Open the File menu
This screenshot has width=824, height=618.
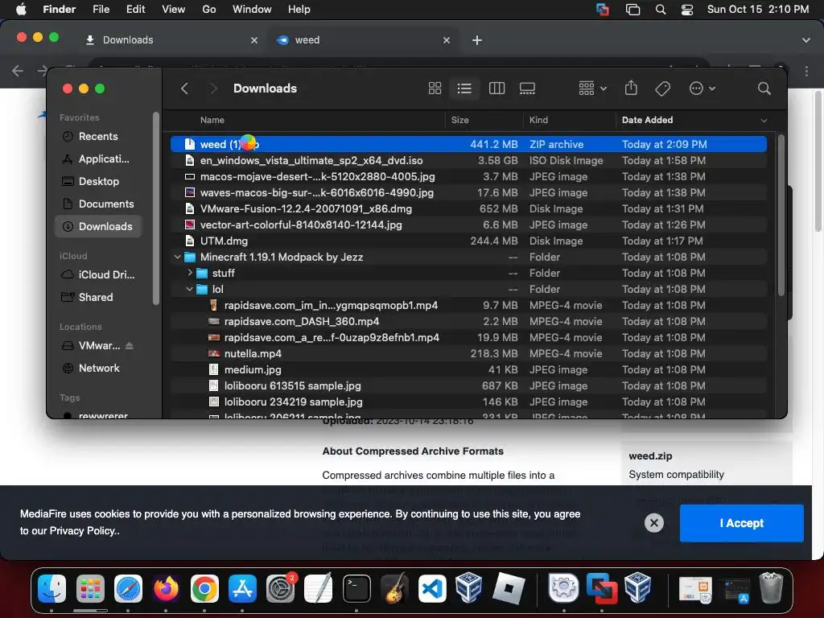tap(101, 10)
